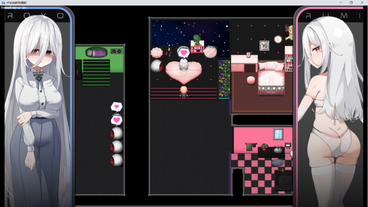Click the pink alarm clock on the desk

[x=248, y=55]
